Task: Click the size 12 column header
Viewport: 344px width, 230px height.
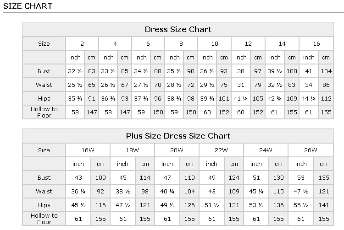Action: 248,44
